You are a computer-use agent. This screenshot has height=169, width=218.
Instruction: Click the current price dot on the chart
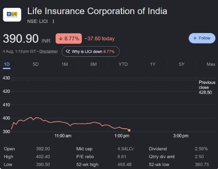click(129, 130)
